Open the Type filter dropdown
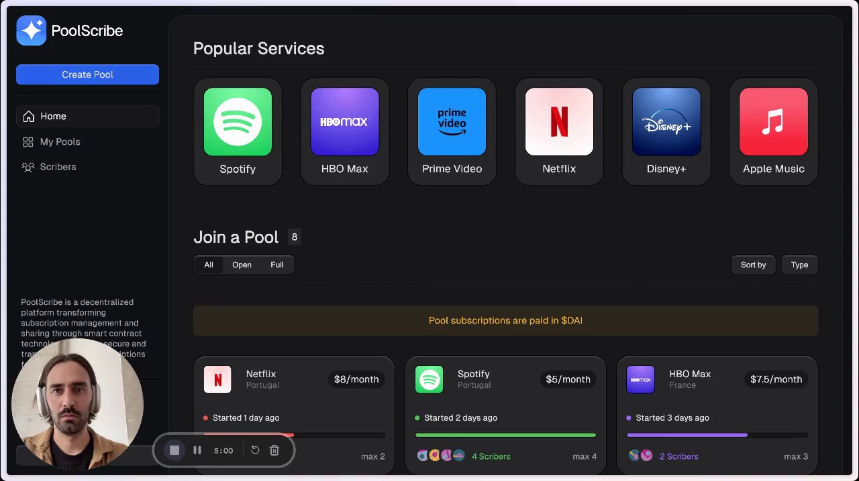This screenshot has width=859, height=481. pos(799,265)
